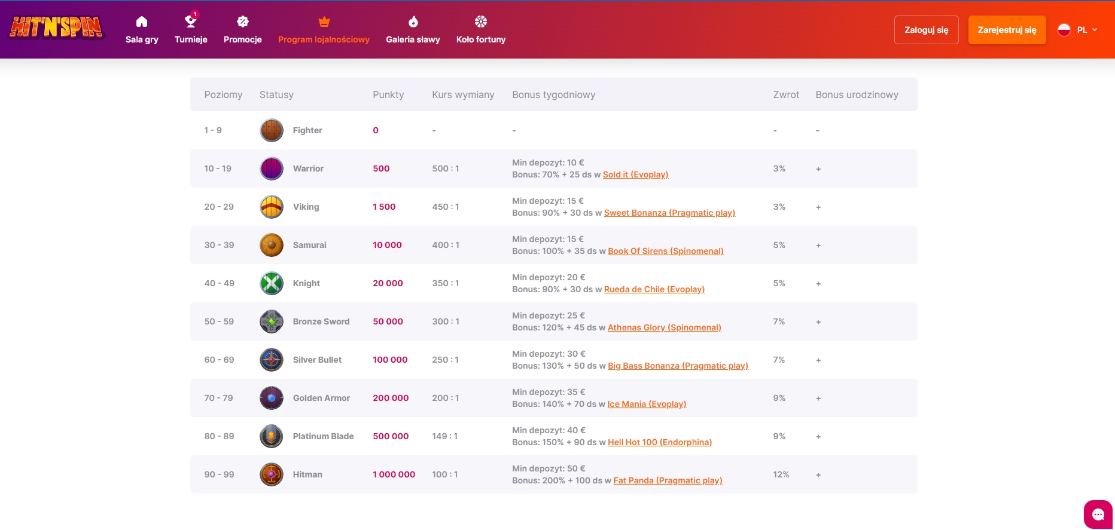The image size is (1115, 530).
Task: Click the birthday bonus plus in Warrior row
Action: tap(818, 169)
